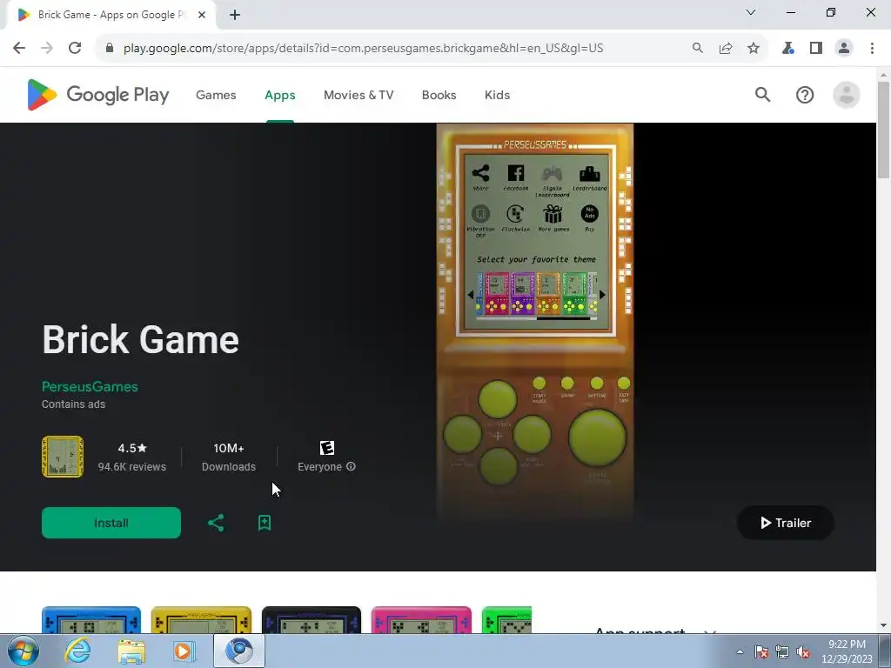Viewport: 891px width, 668px height.
Task: Open the blue theme screenshot thumbnail
Action: (x=90, y=619)
